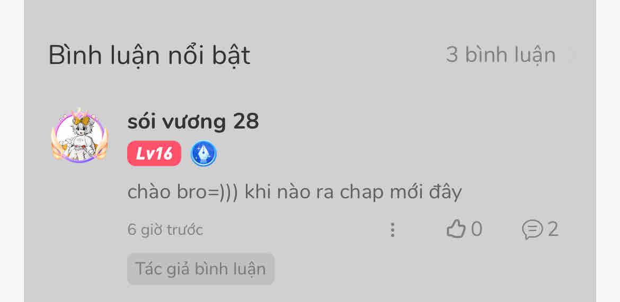Tap the red Lv16 level badge
The height and width of the screenshot is (302, 620).
click(154, 153)
